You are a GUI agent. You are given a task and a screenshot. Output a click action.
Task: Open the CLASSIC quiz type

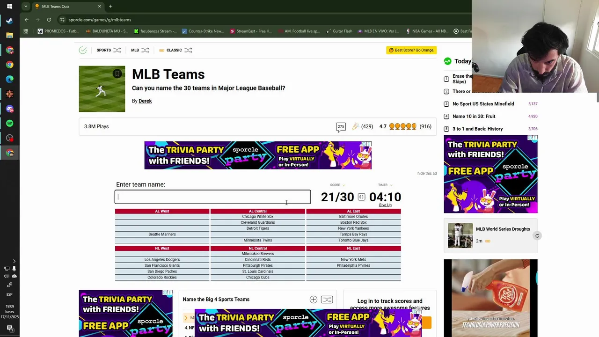174,50
